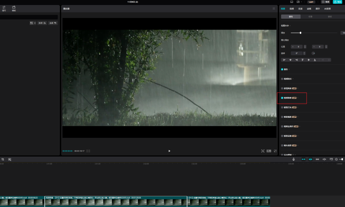The image size is (345, 207).
Task: Expand the 超清画质 section arrow
Action: [298, 88]
